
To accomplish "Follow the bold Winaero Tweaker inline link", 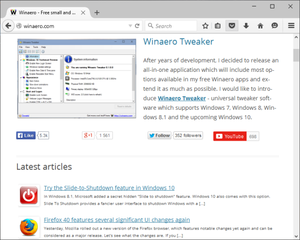I will pyautogui.click(x=182, y=98).
